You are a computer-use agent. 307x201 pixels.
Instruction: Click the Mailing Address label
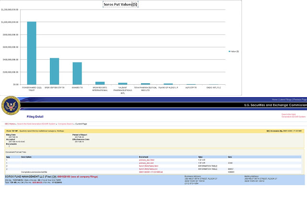click(x=251, y=176)
